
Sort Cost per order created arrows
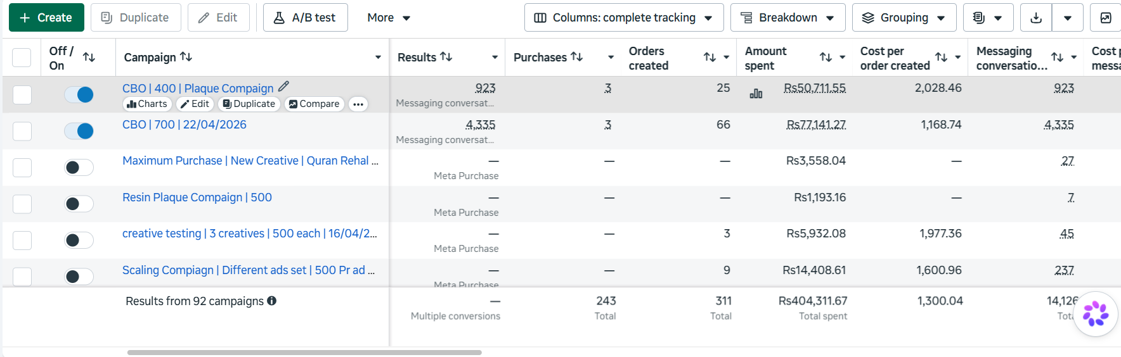[x=942, y=58]
